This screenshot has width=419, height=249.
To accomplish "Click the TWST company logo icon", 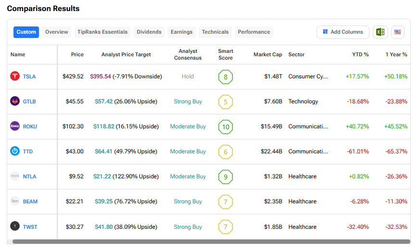I will point(15,227).
